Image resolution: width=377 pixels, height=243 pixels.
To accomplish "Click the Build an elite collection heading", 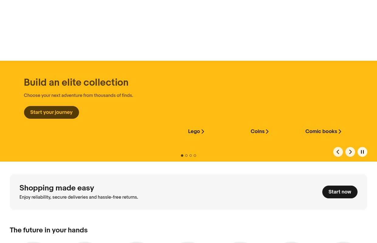I will [x=76, y=83].
